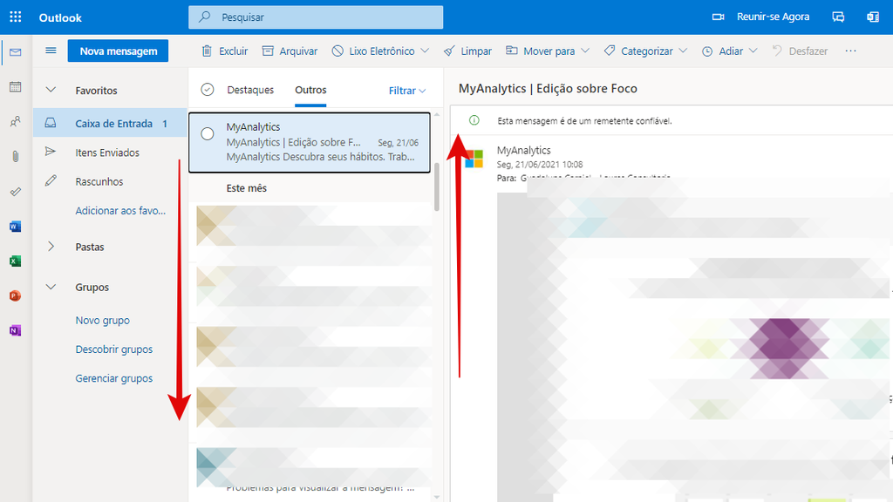
Task: Click Nova mensagem button
Action: [x=118, y=51]
